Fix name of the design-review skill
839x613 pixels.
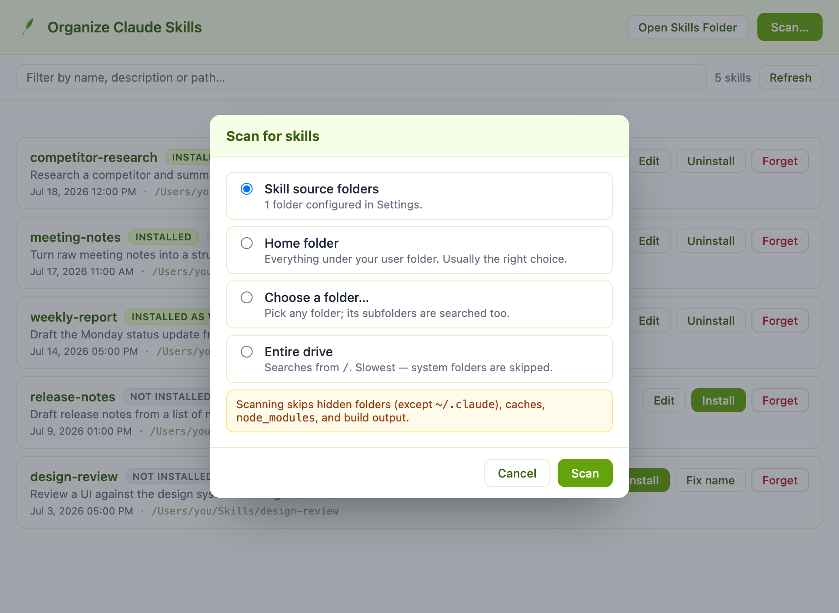click(710, 480)
